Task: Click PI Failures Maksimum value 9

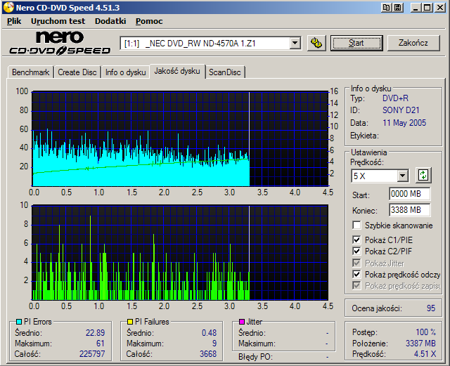Action: 214,344
